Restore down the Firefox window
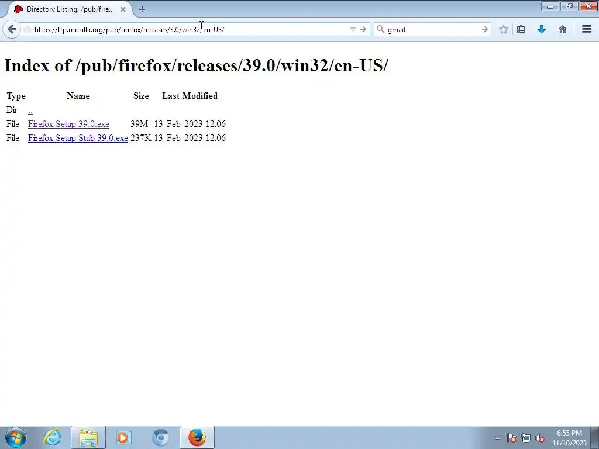Image resolution: width=599 pixels, height=449 pixels. click(x=569, y=6)
